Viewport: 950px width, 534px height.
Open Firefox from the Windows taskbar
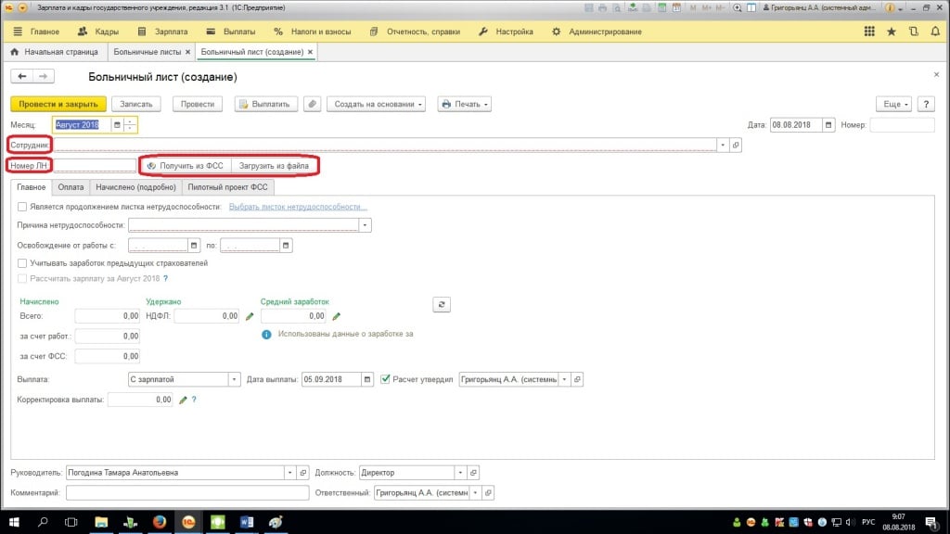(159, 522)
